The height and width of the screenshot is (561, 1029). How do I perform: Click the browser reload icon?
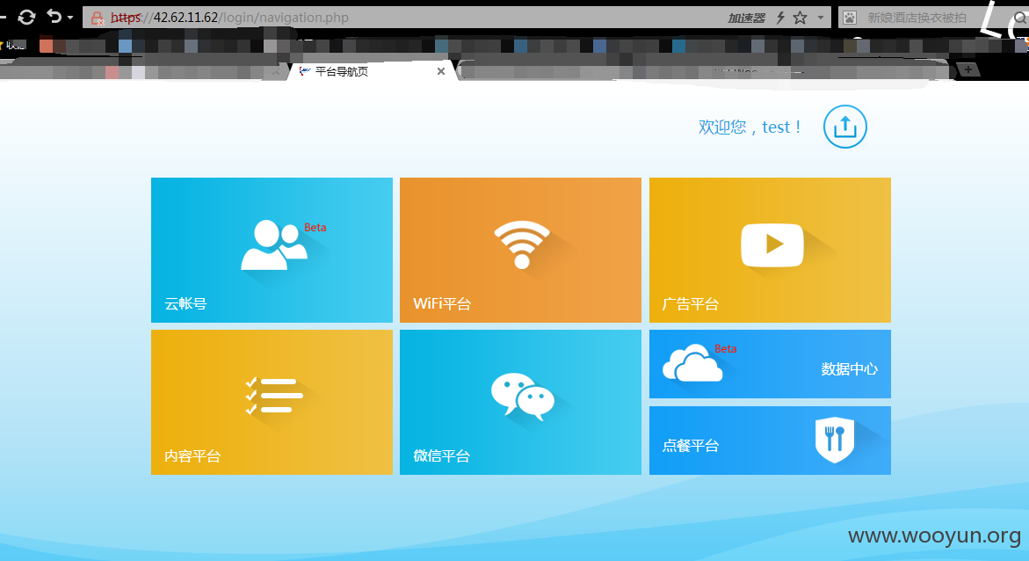(27, 18)
